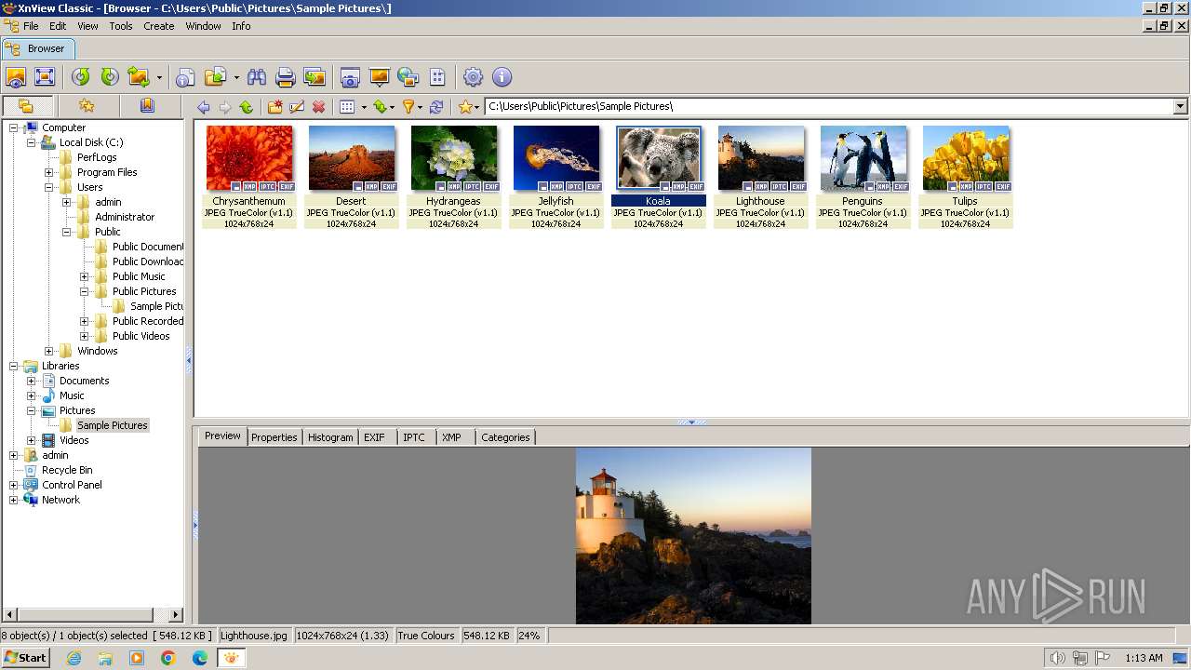Click the Create web page globe icon
The height and width of the screenshot is (670, 1191).
tap(408, 77)
